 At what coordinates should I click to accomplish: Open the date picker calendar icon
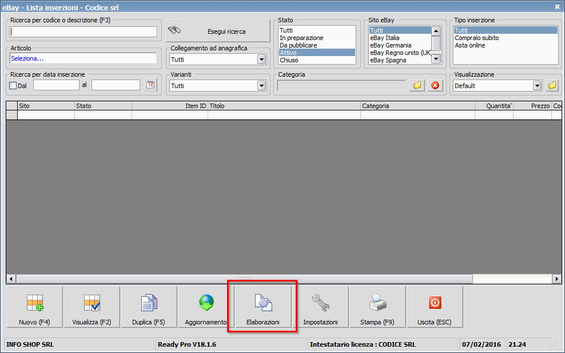pos(150,85)
